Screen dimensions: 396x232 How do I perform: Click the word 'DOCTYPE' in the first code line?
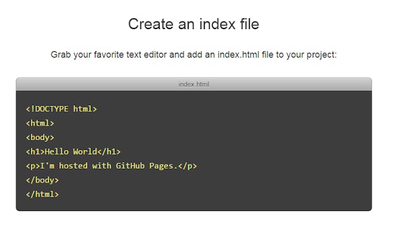coord(52,109)
